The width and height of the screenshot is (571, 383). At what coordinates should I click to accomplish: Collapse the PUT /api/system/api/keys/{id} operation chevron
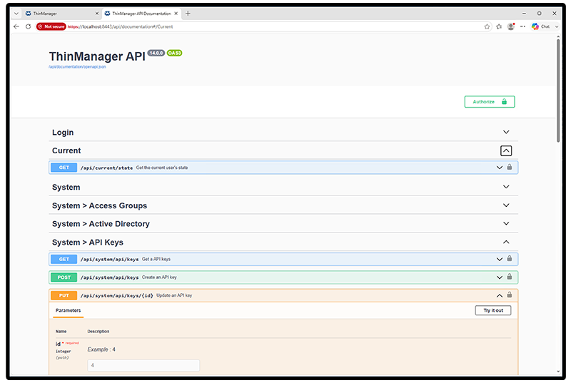click(499, 296)
